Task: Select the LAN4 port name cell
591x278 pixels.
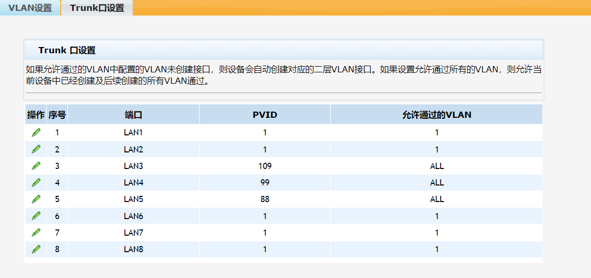Action: 133,183
